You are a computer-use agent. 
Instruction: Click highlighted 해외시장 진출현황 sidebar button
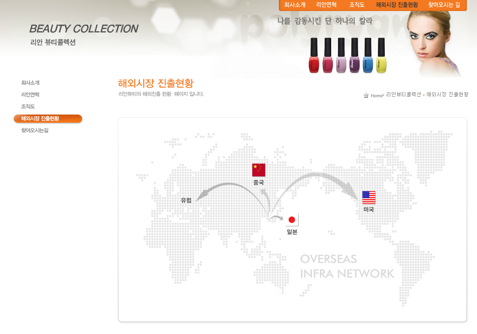point(48,119)
